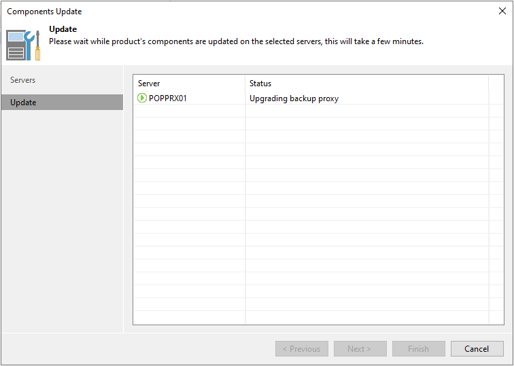Click the Please wait description text
The image size is (514, 366).
click(x=236, y=41)
